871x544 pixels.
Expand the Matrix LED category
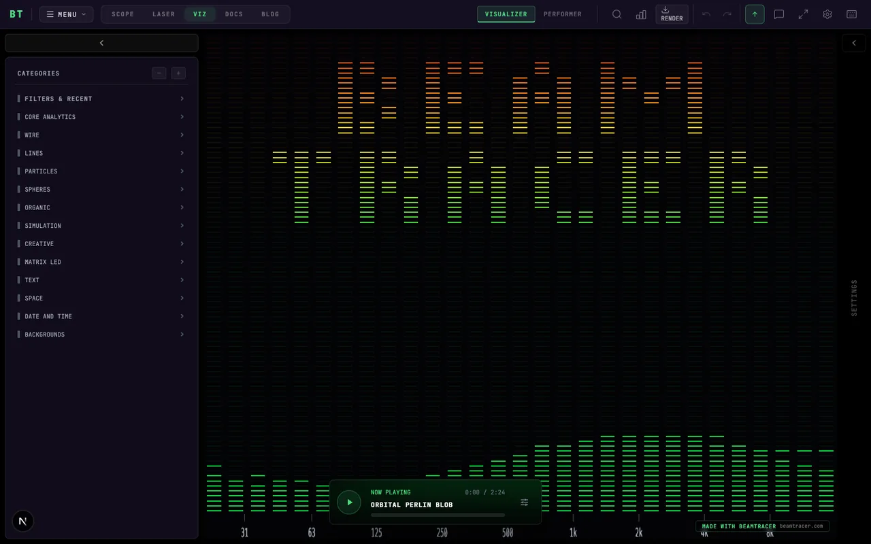click(x=101, y=262)
